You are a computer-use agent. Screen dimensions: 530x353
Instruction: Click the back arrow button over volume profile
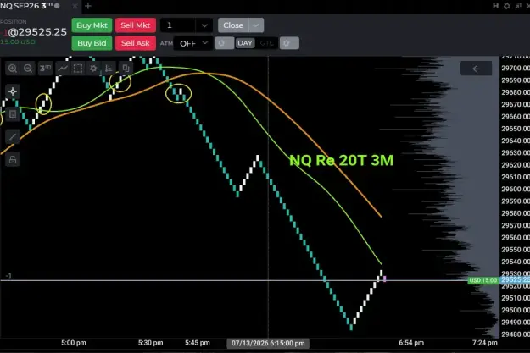(476, 69)
